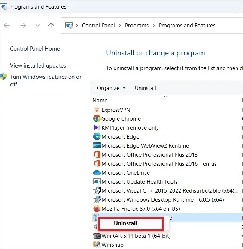This screenshot has height=249, width=243.
Task: Open the Organize dropdown menu
Action: [111, 88]
